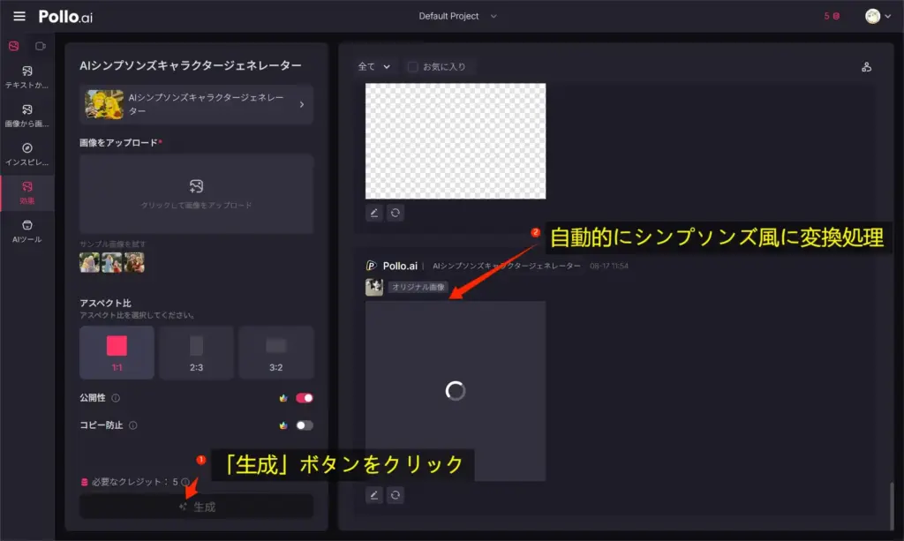Click the image upload area
The width and height of the screenshot is (904, 541).
[x=196, y=193]
